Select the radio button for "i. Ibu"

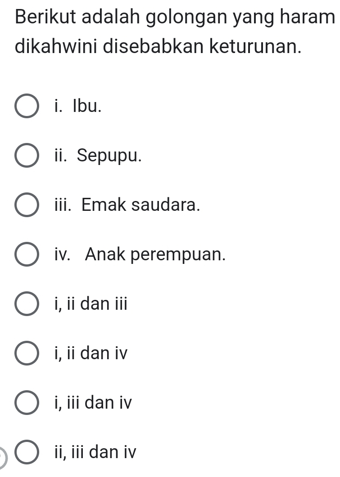click(x=27, y=107)
